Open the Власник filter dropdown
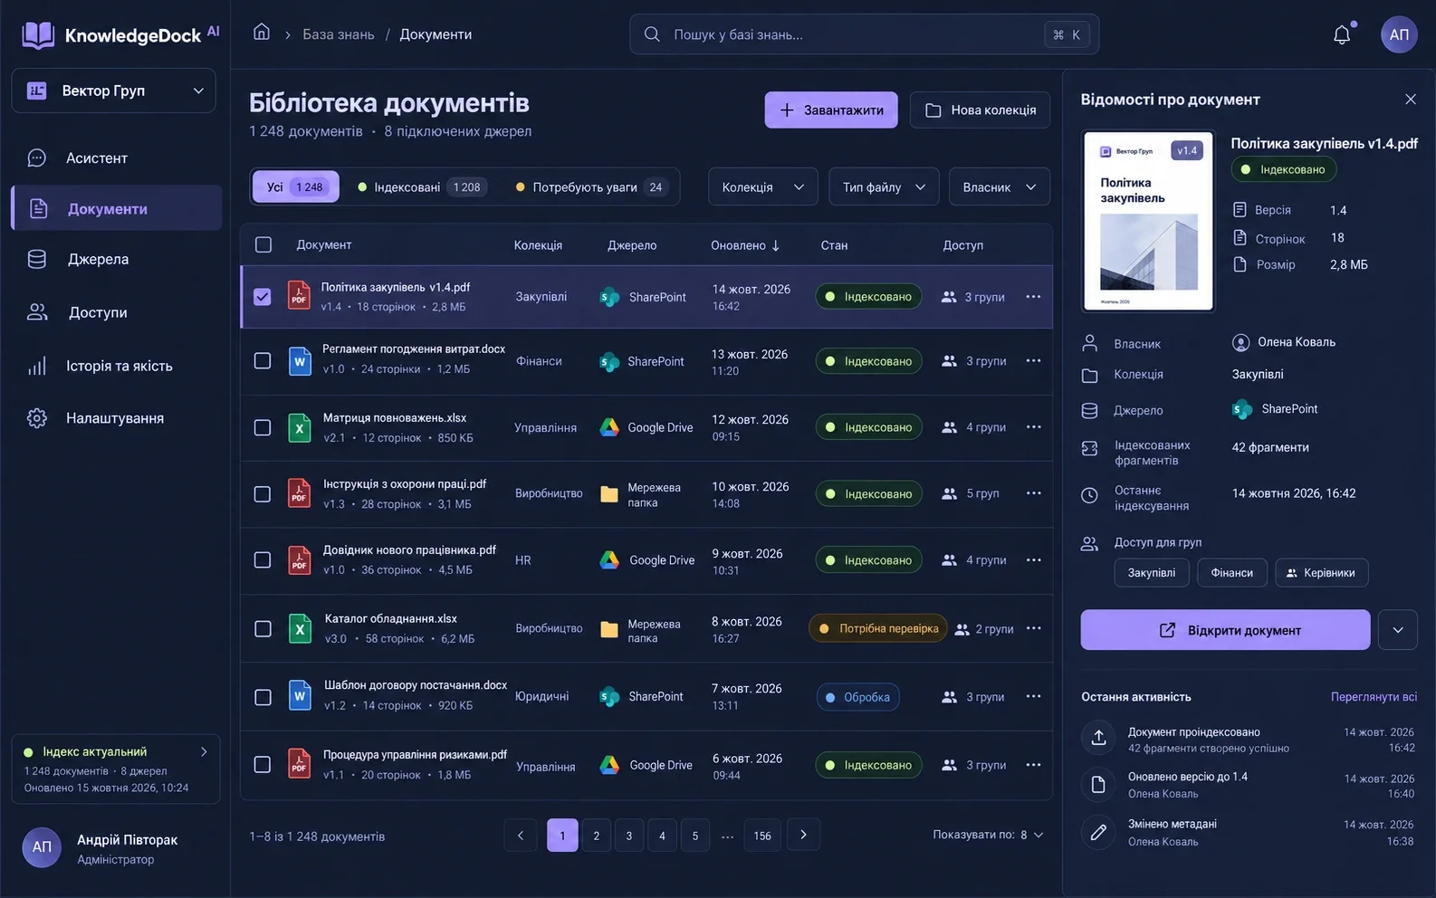 pyautogui.click(x=1000, y=186)
